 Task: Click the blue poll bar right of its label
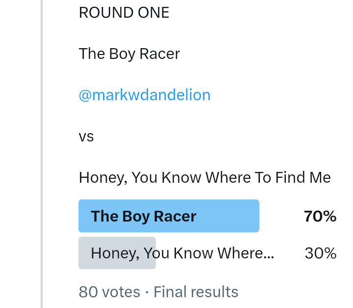tap(230, 216)
